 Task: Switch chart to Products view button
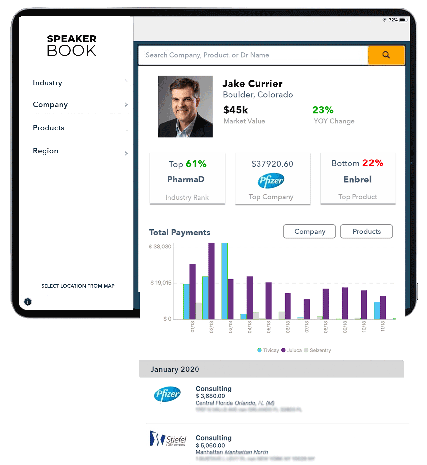[x=366, y=231]
